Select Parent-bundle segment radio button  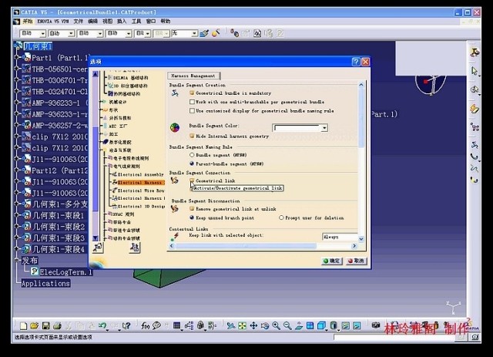[192, 163]
